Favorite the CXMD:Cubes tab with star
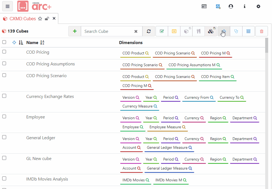This screenshot has height=189, width=272. (x=40, y=19)
